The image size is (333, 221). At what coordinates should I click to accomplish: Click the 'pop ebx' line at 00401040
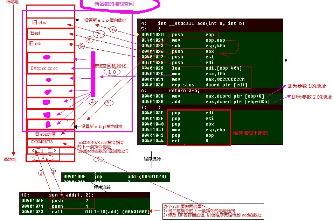(193, 124)
